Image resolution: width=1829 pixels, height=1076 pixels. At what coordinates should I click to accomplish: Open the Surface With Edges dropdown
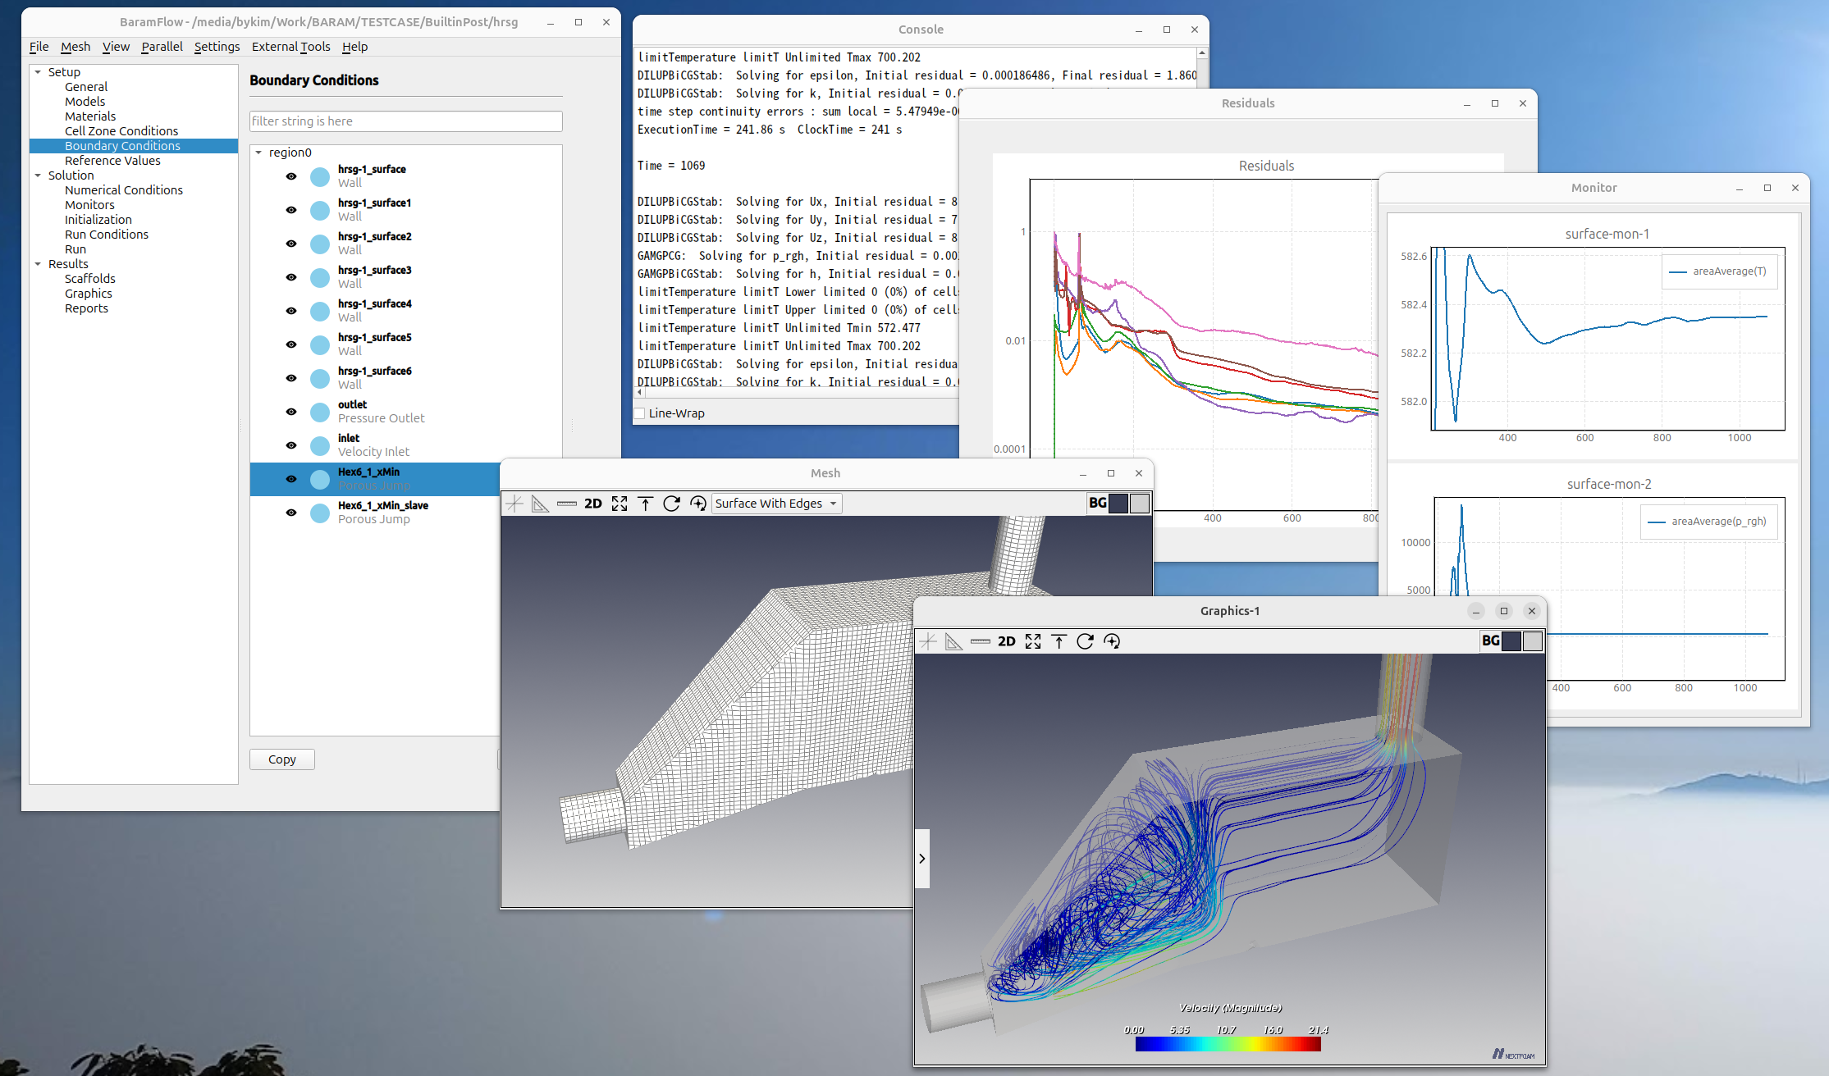(776, 504)
